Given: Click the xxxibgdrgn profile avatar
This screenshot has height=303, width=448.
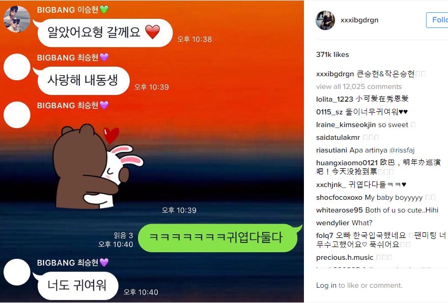Looking at the screenshot, I should tap(325, 20).
